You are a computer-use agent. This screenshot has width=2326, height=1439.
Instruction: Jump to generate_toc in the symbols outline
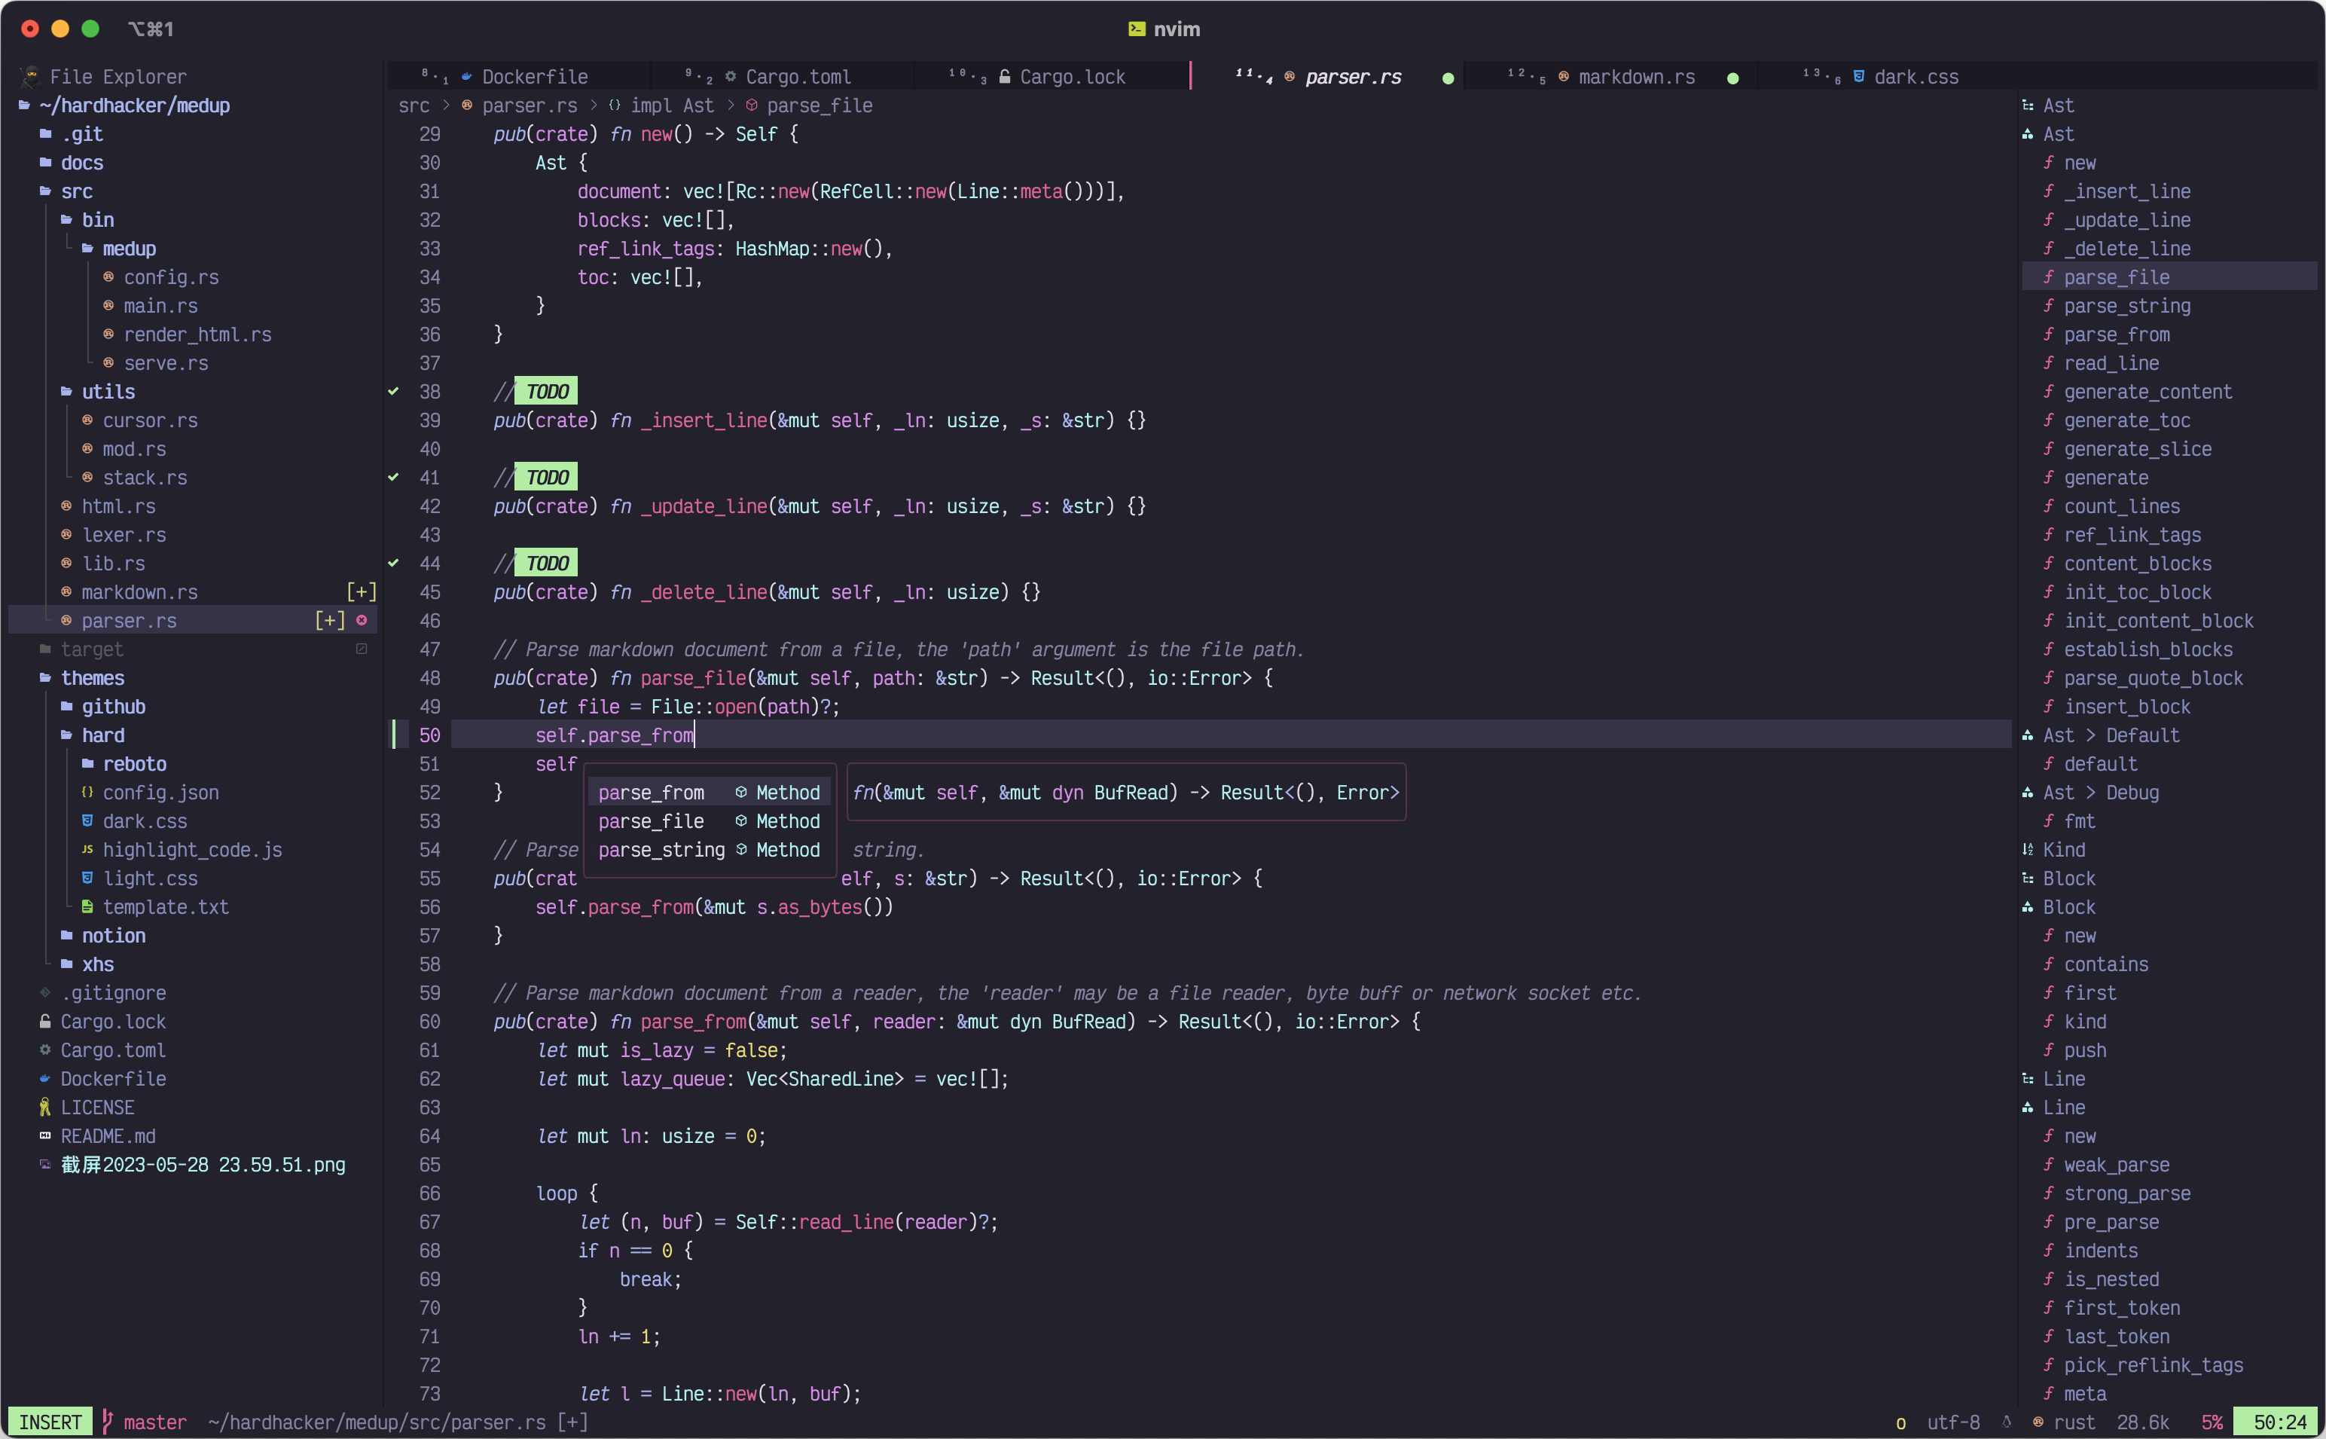(2126, 420)
